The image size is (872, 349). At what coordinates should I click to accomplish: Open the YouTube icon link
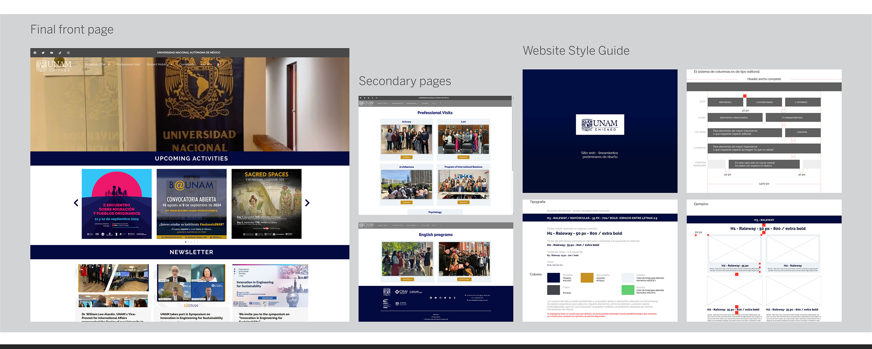pos(51,53)
